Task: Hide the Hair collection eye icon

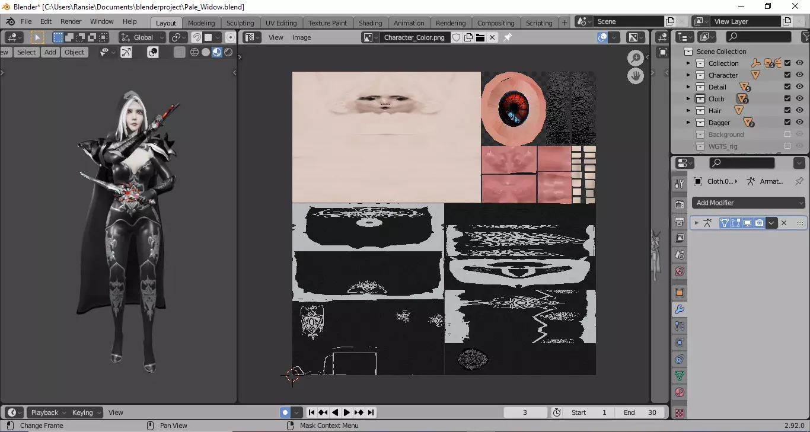Action: [x=799, y=111]
